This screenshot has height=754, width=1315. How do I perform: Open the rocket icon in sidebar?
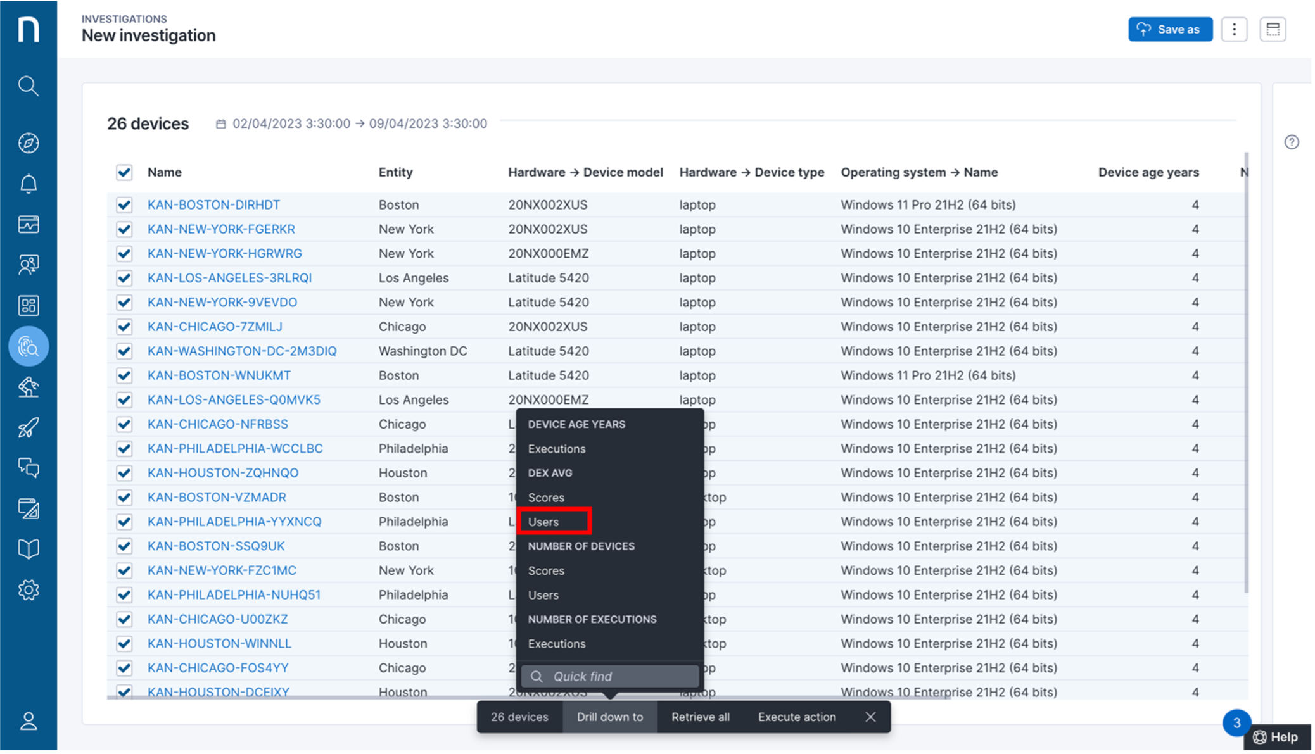click(28, 427)
